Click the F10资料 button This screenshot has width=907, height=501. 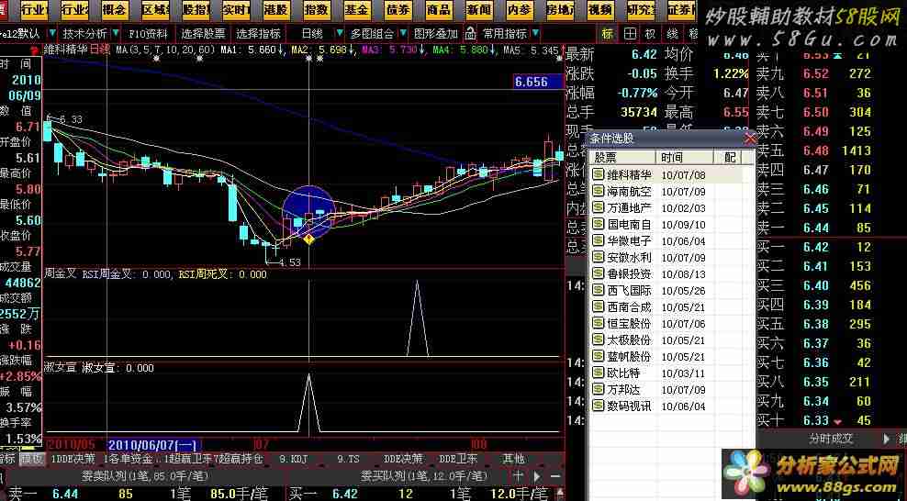pos(149,33)
